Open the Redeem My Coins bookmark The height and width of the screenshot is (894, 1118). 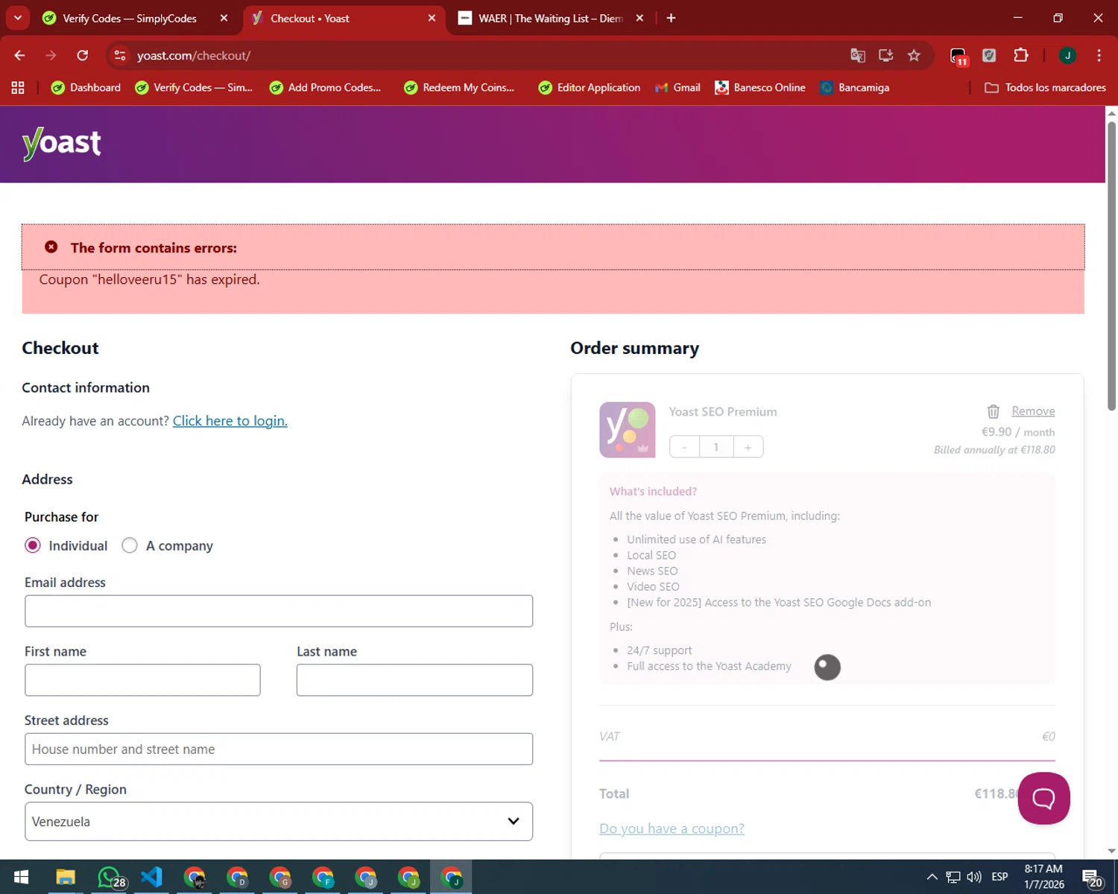[x=459, y=88]
